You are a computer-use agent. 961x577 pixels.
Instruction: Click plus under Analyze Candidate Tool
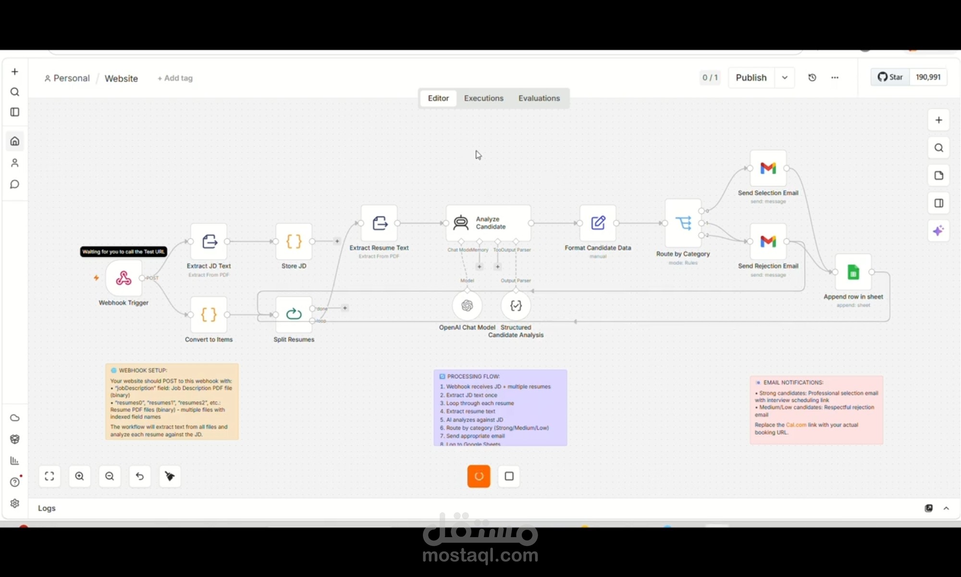click(x=498, y=266)
